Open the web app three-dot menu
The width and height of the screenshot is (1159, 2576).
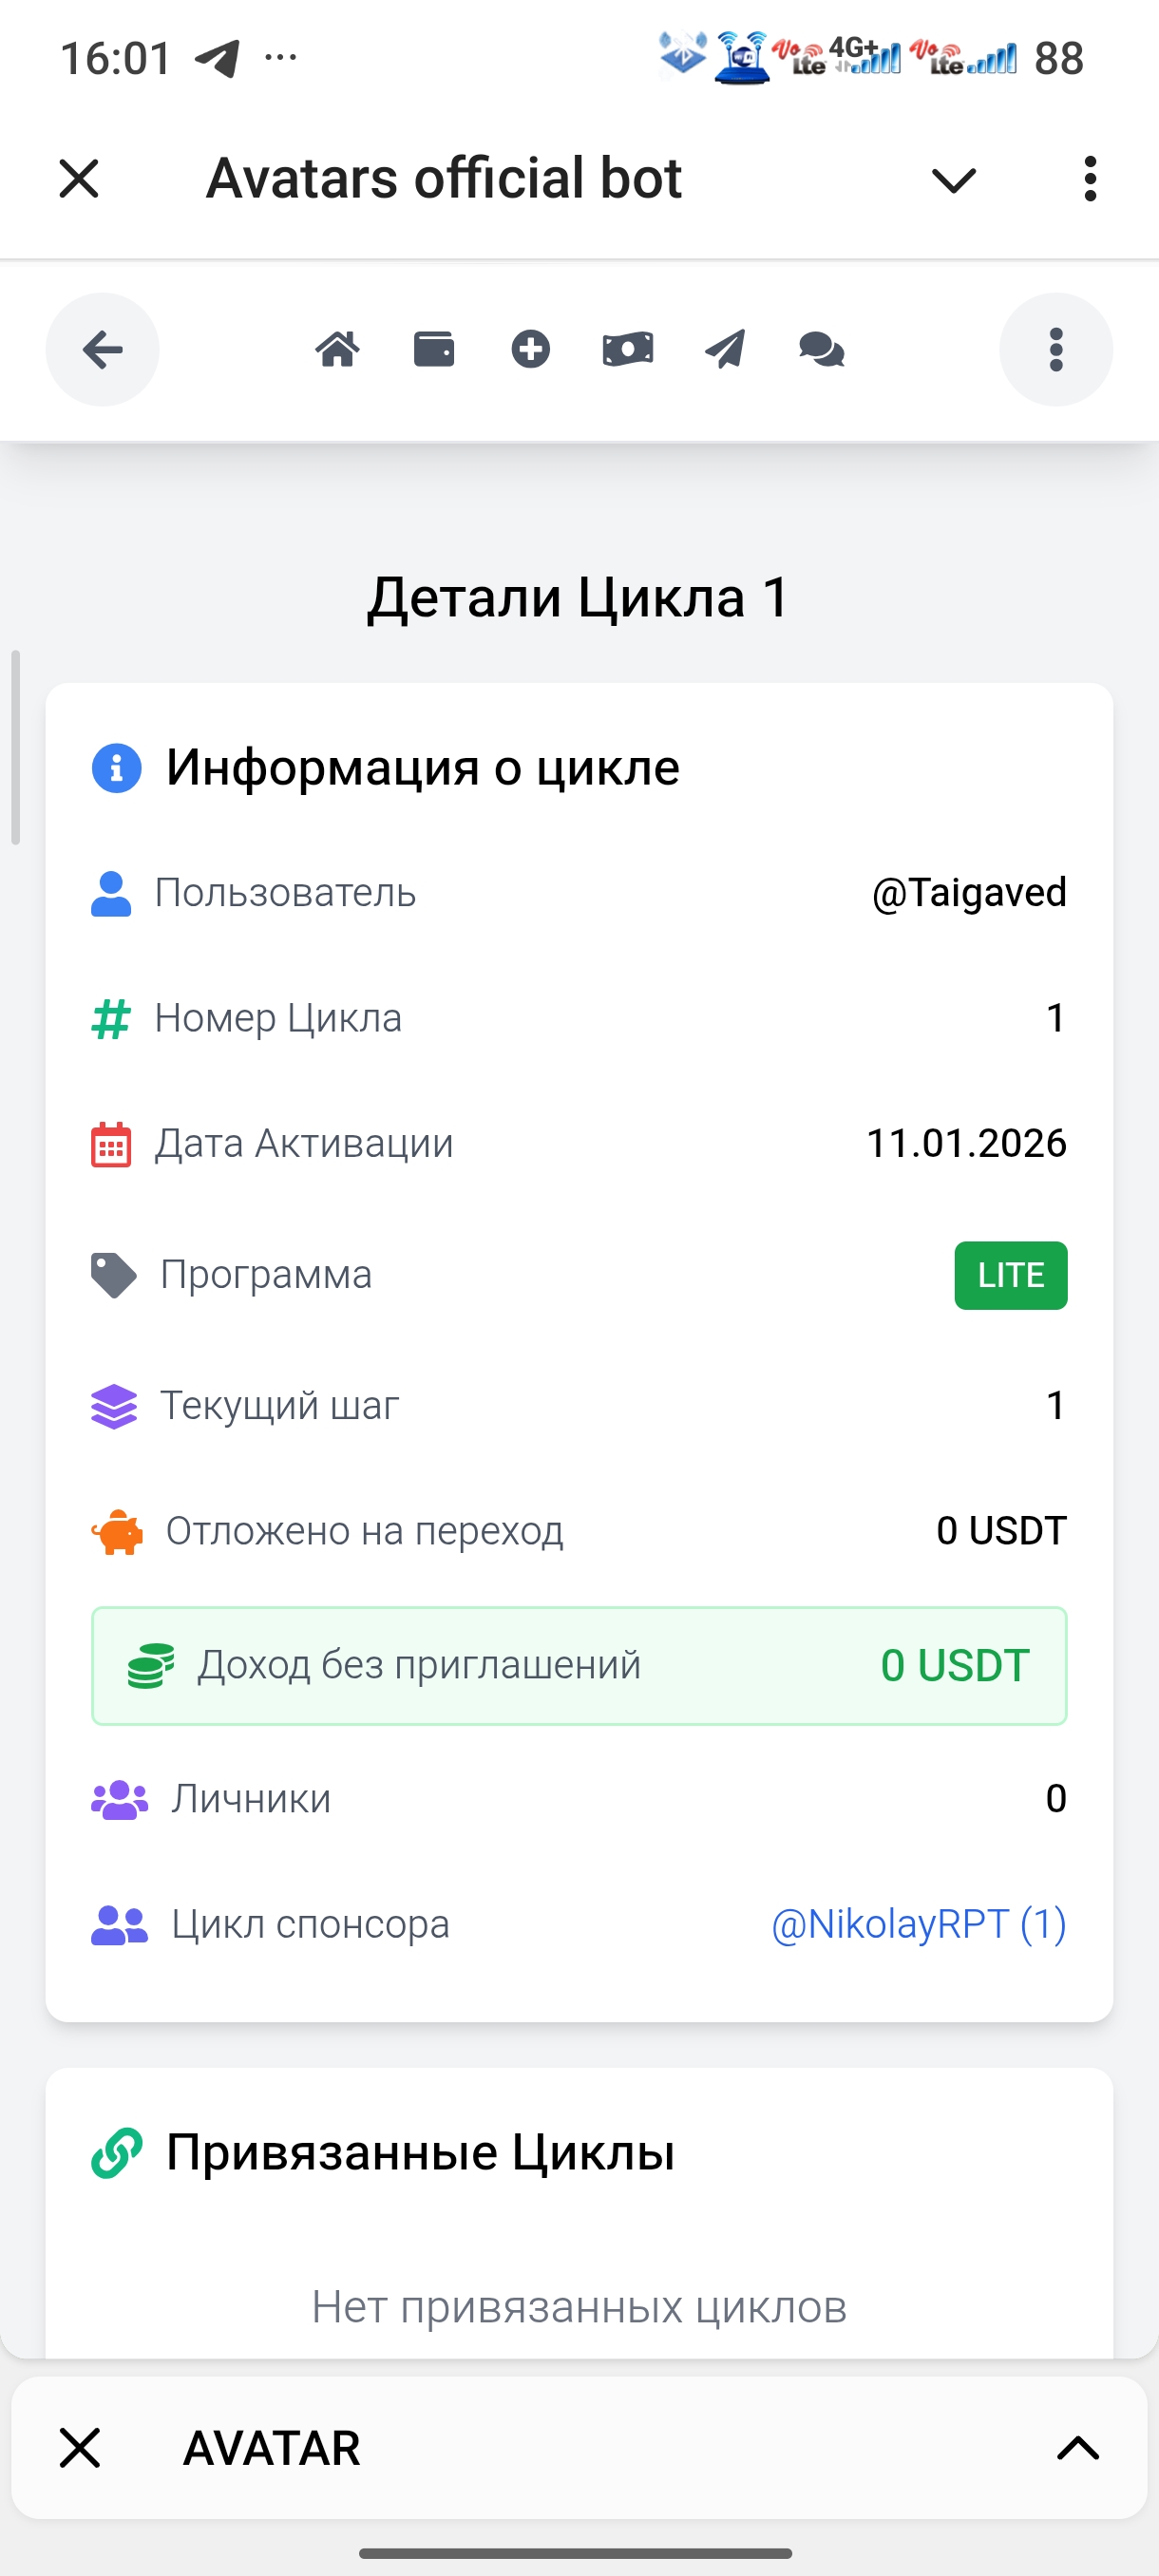click(x=1055, y=350)
